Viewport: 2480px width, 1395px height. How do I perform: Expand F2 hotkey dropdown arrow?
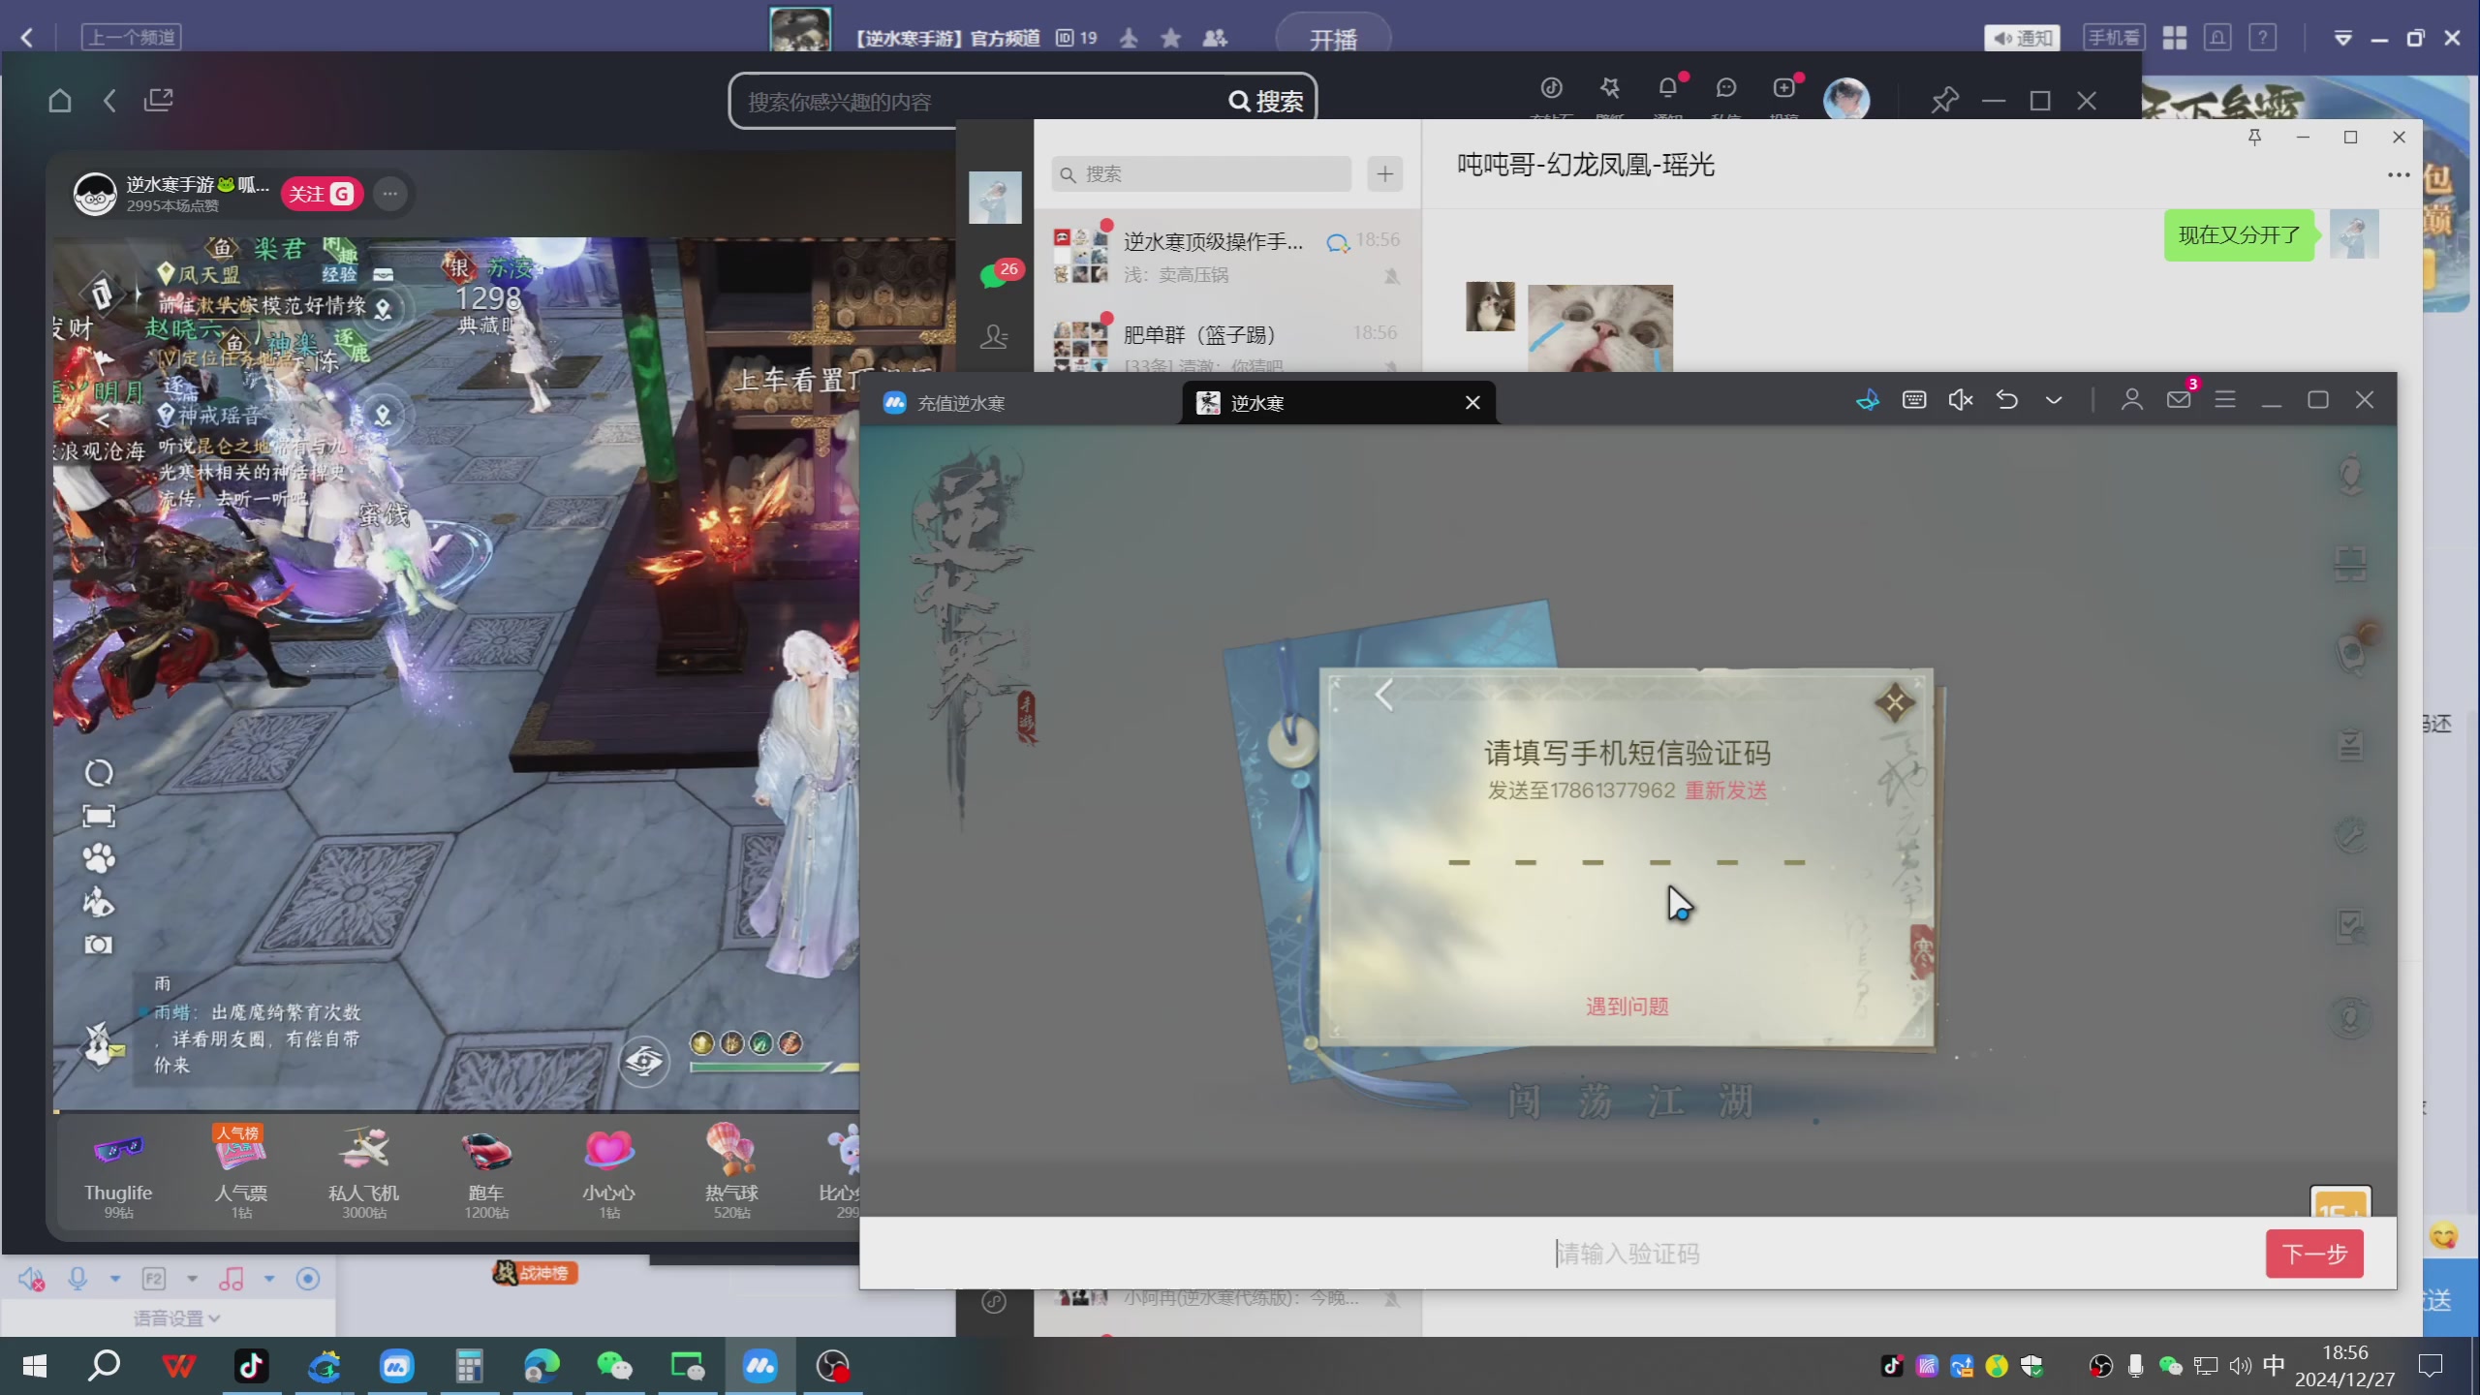coord(192,1280)
